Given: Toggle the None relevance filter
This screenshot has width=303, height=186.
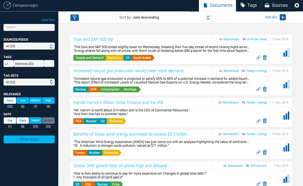Looking at the screenshot, I should 10,101.
